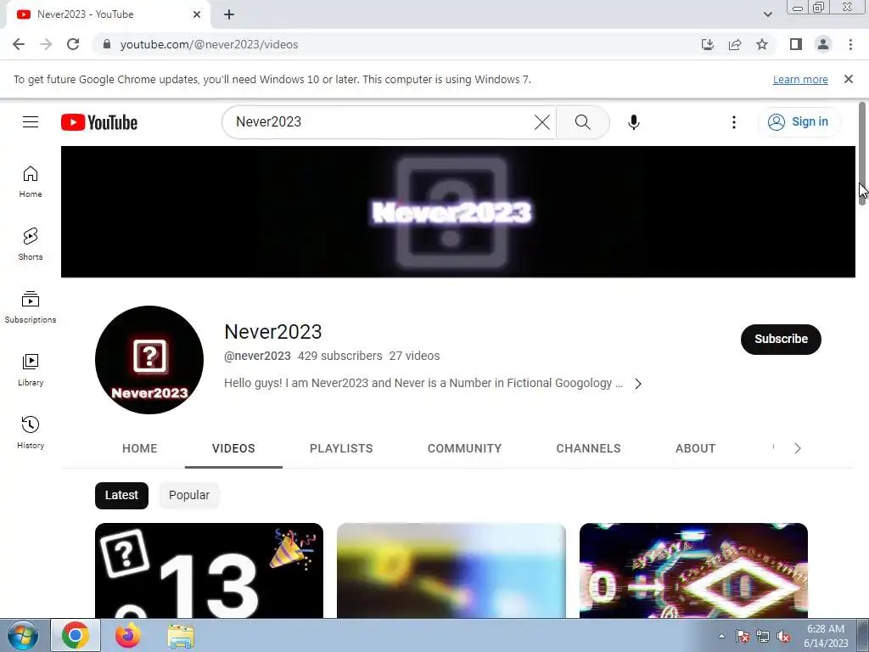Select the VIDEOS channel tab
The width and height of the screenshot is (869, 652).
click(233, 448)
